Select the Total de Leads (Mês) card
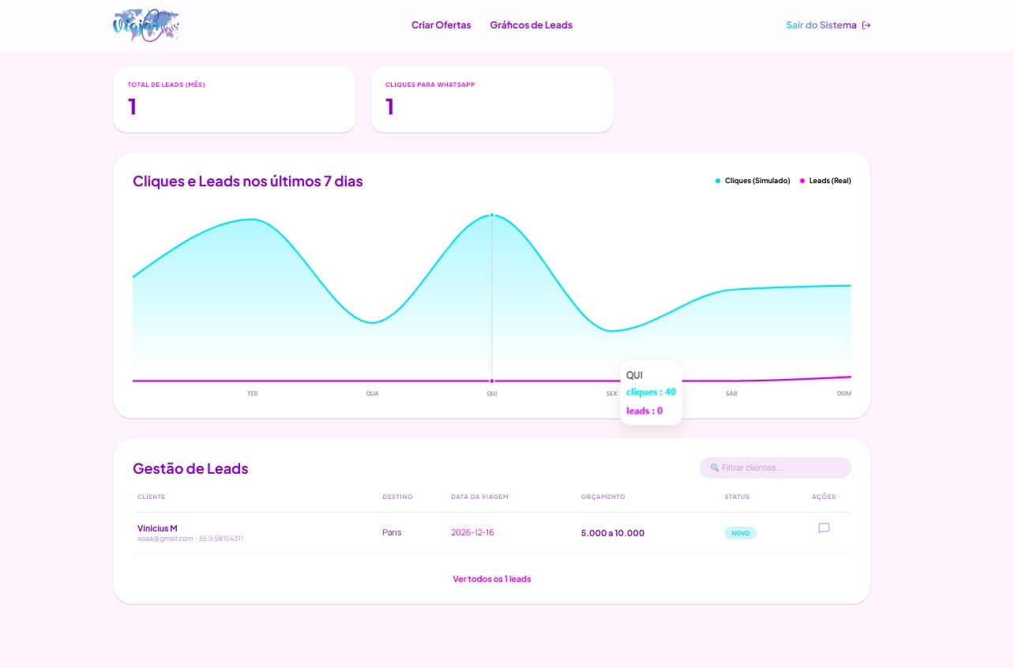The height and width of the screenshot is (668, 1014). [x=234, y=99]
